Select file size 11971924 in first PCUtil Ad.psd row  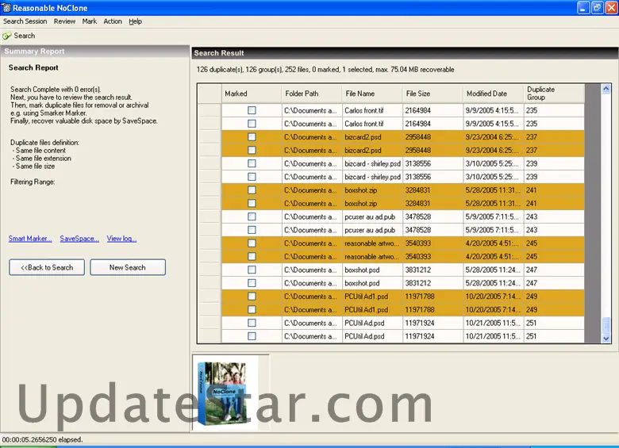tap(433, 323)
